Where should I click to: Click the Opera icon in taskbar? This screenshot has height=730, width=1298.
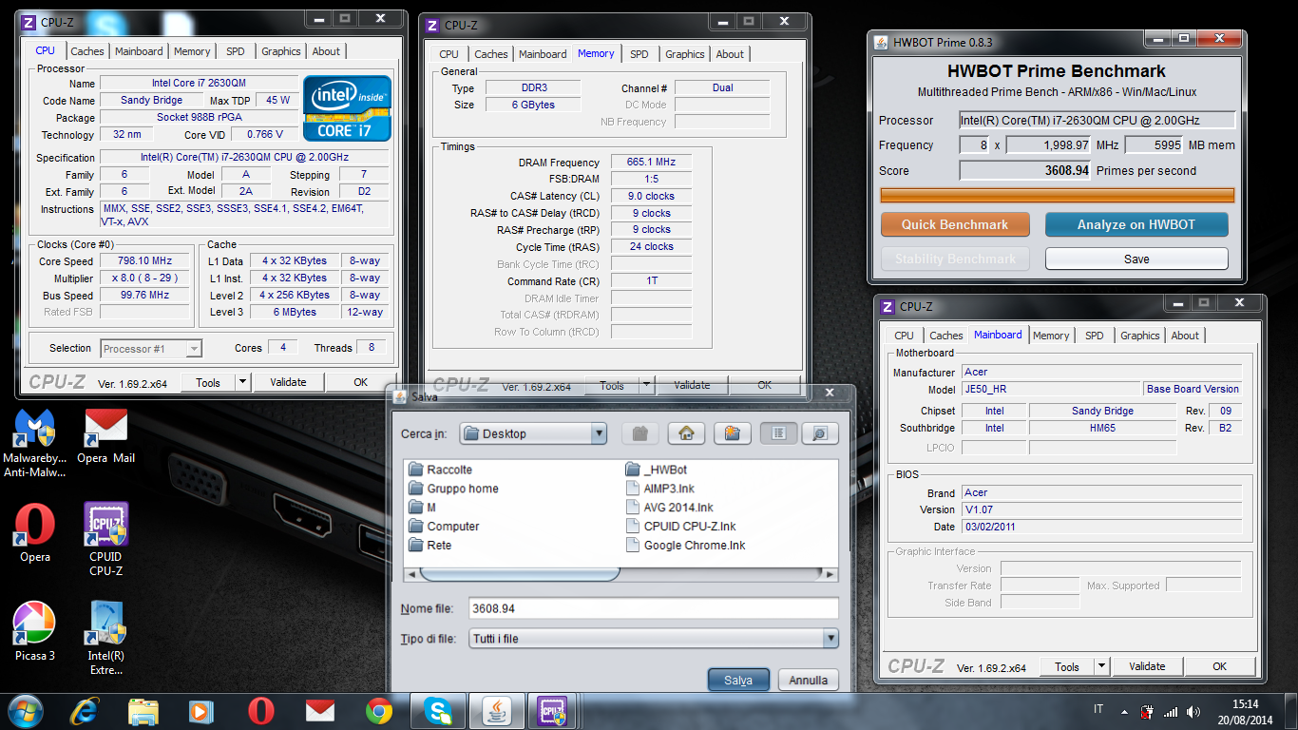coord(261,710)
